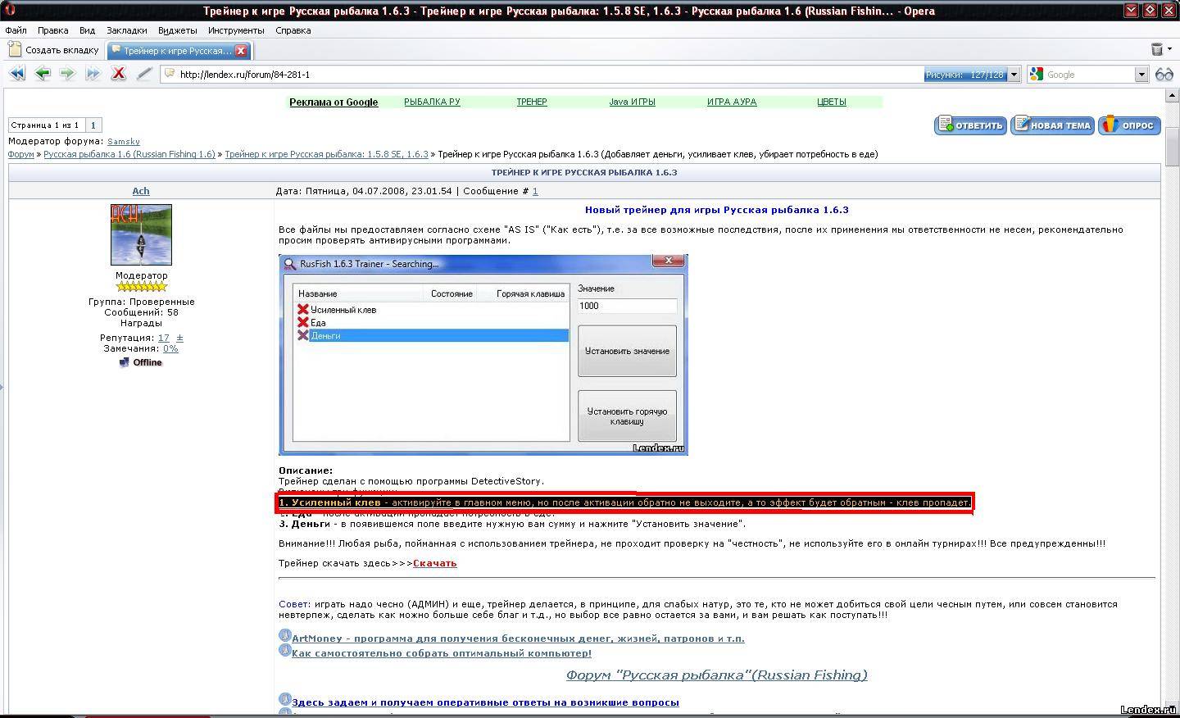This screenshot has width=1180, height=718.
Task: Click Создать вкладку new tab button
Action: coord(54,50)
